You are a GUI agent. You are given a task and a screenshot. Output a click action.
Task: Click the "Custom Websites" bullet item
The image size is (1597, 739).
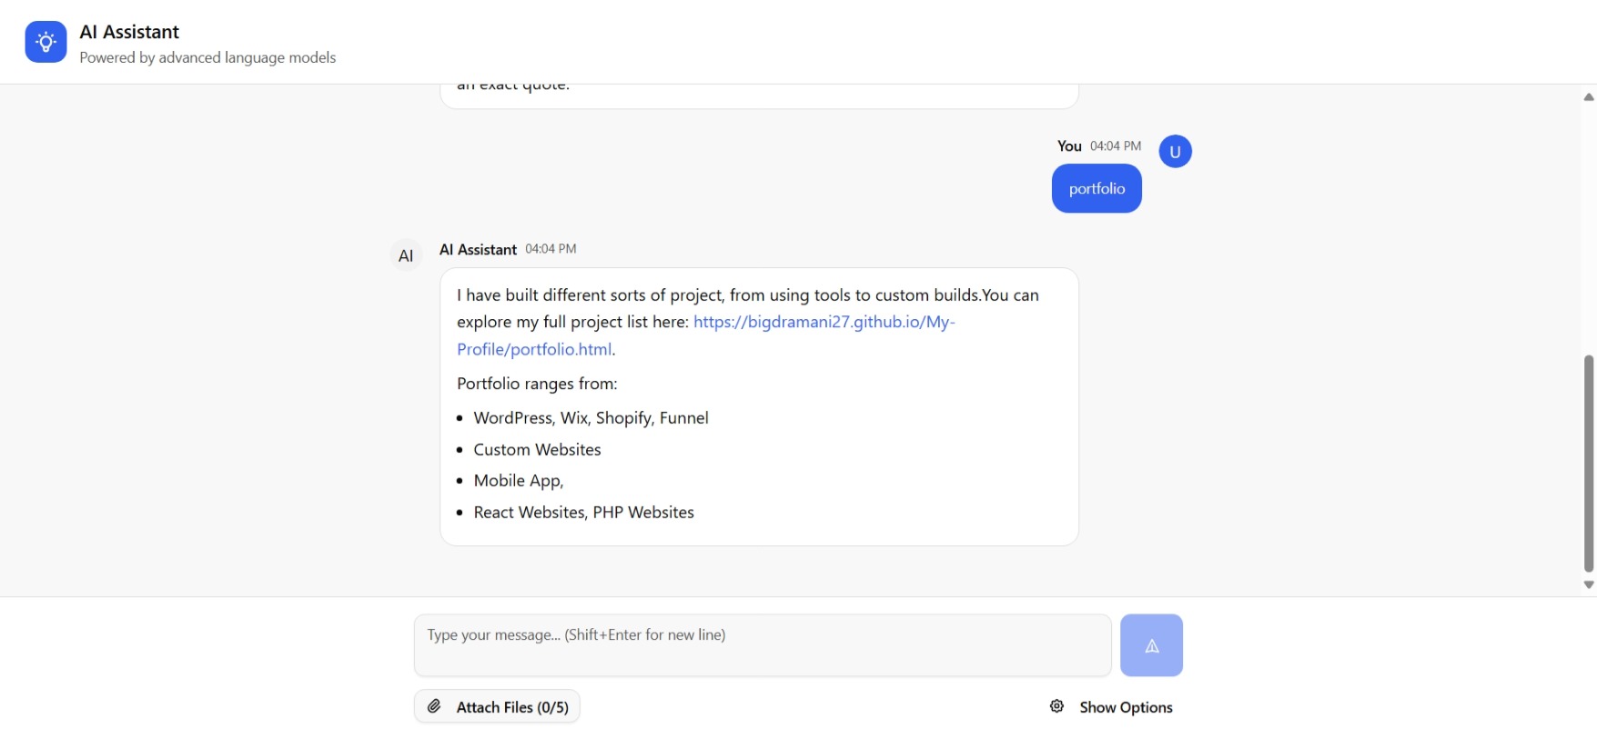[x=537, y=450]
